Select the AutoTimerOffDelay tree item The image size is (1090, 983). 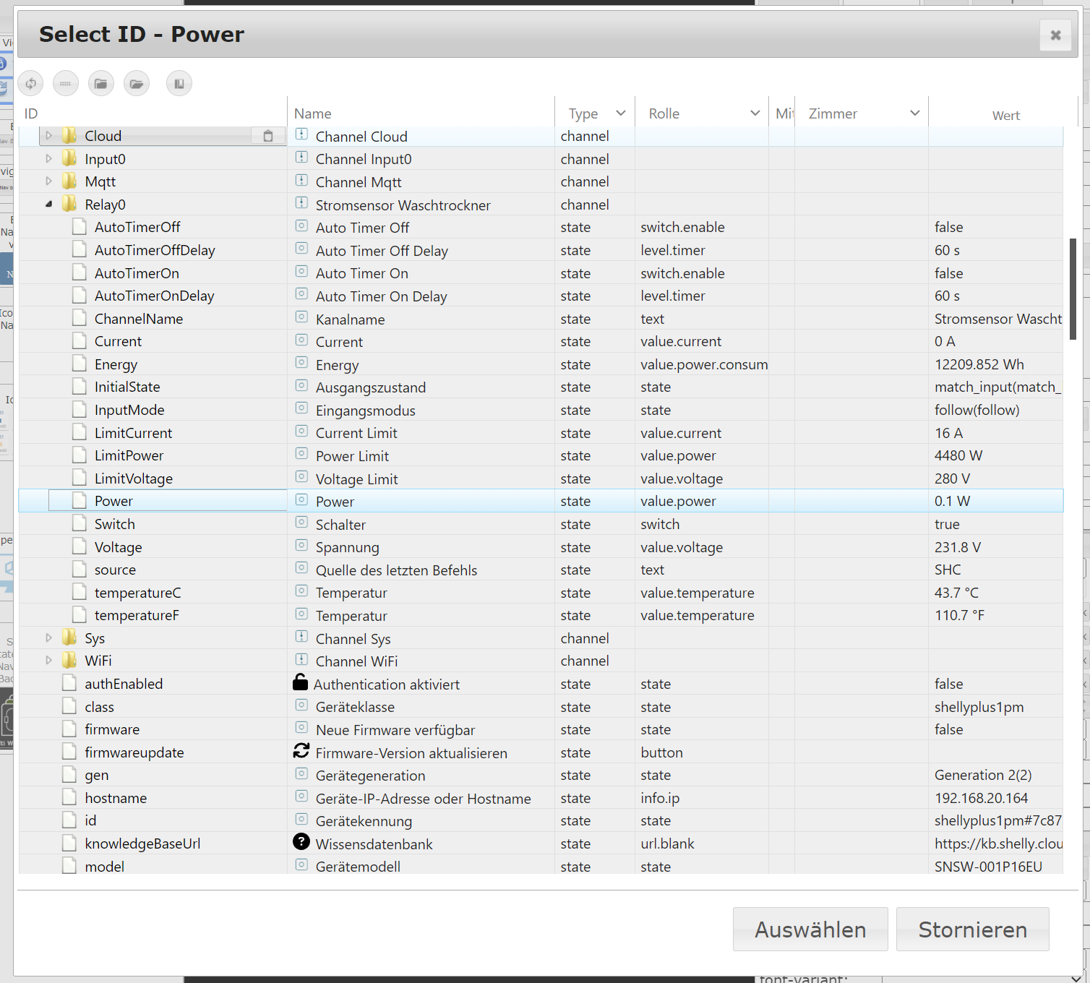(x=155, y=250)
